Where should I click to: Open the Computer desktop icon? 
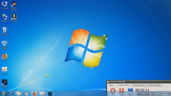(5, 5)
